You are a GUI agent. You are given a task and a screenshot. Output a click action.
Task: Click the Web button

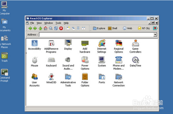click(x=127, y=28)
